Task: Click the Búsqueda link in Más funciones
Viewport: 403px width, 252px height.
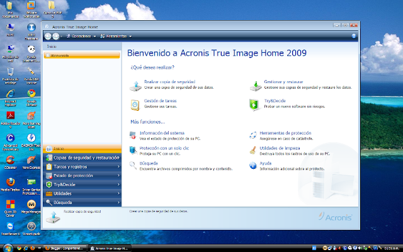Action: (x=149, y=163)
